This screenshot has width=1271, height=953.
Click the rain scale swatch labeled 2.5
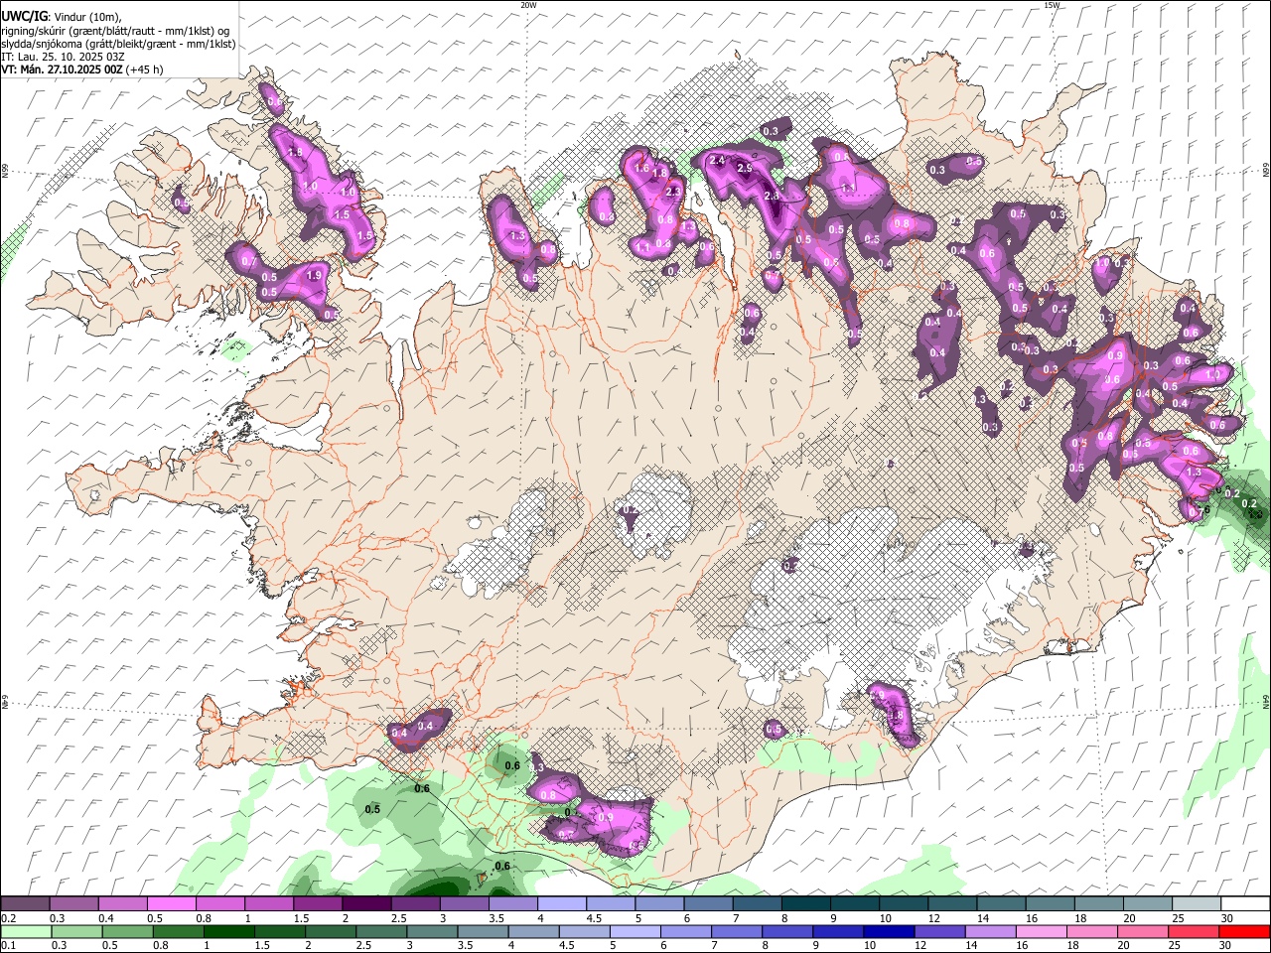coord(380,932)
